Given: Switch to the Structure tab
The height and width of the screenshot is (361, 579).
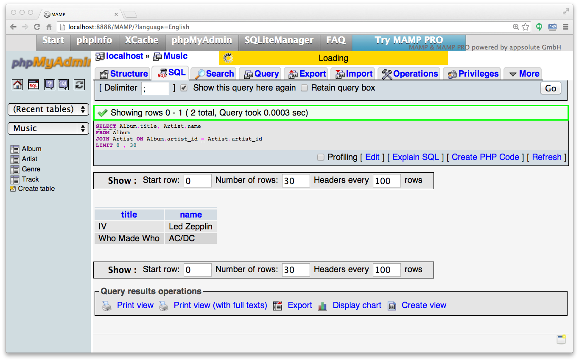Looking at the screenshot, I should 123,74.
